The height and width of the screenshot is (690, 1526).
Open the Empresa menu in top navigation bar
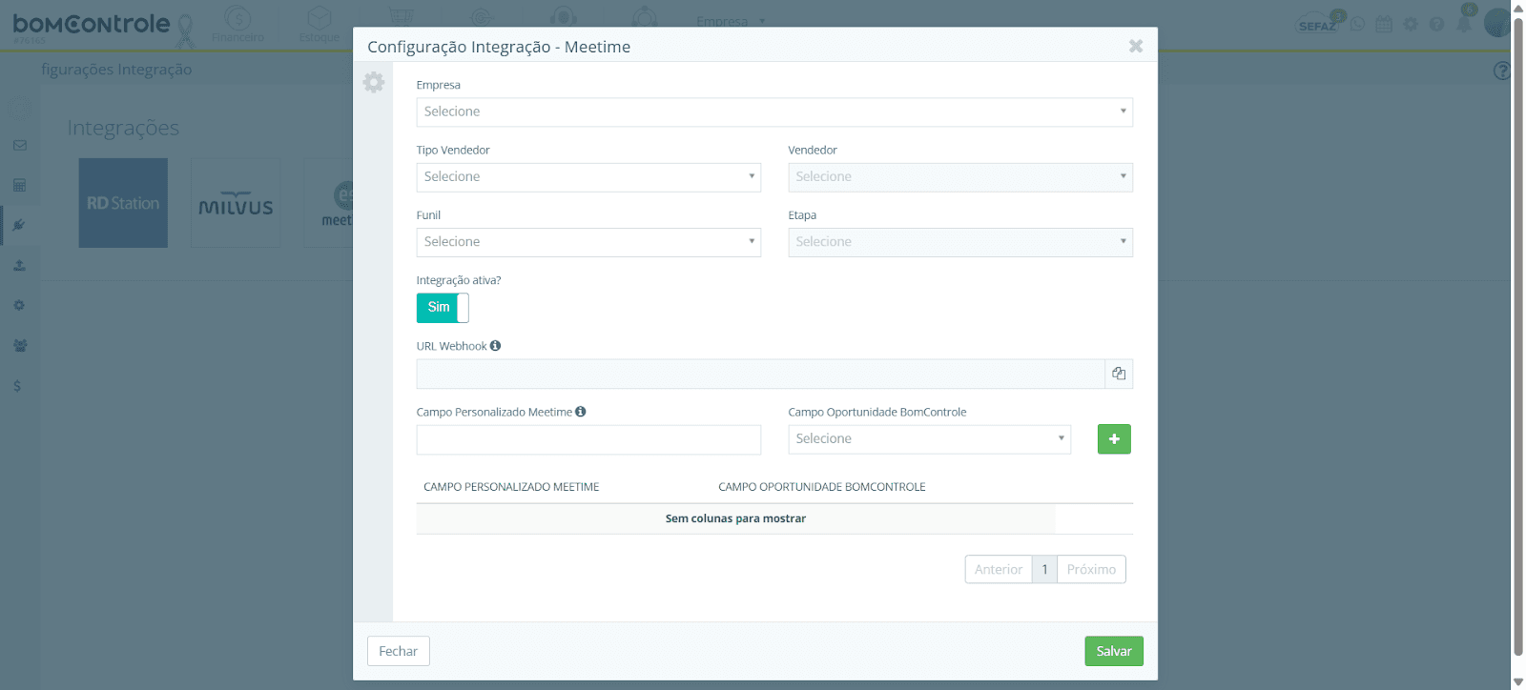pyautogui.click(x=731, y=21)
